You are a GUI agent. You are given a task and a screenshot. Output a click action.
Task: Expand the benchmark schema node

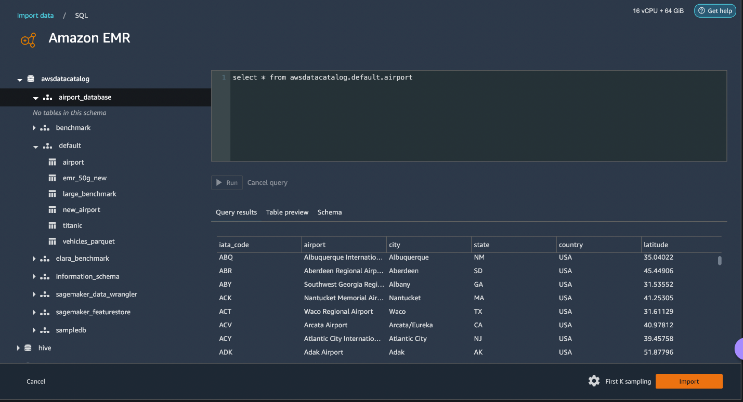(x=34, y=128)
